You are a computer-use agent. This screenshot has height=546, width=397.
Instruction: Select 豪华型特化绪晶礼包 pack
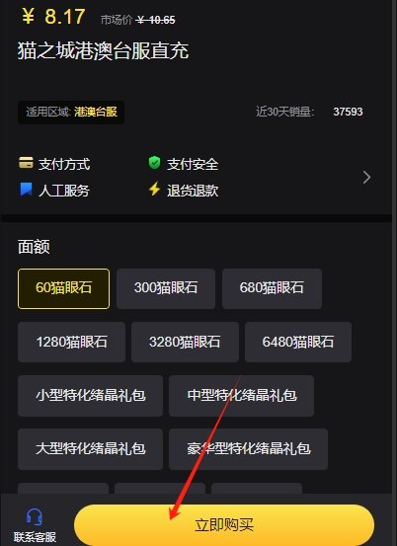click(248, 449)
